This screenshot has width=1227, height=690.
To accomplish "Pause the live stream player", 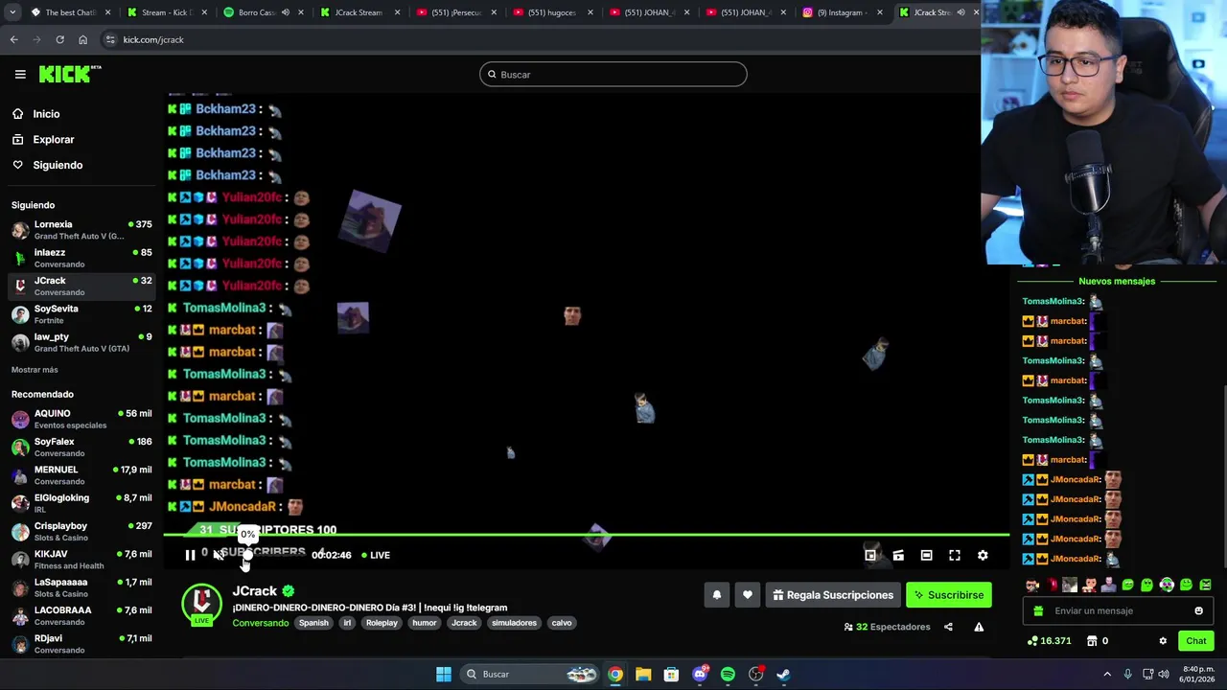I will tap(190, 555).
